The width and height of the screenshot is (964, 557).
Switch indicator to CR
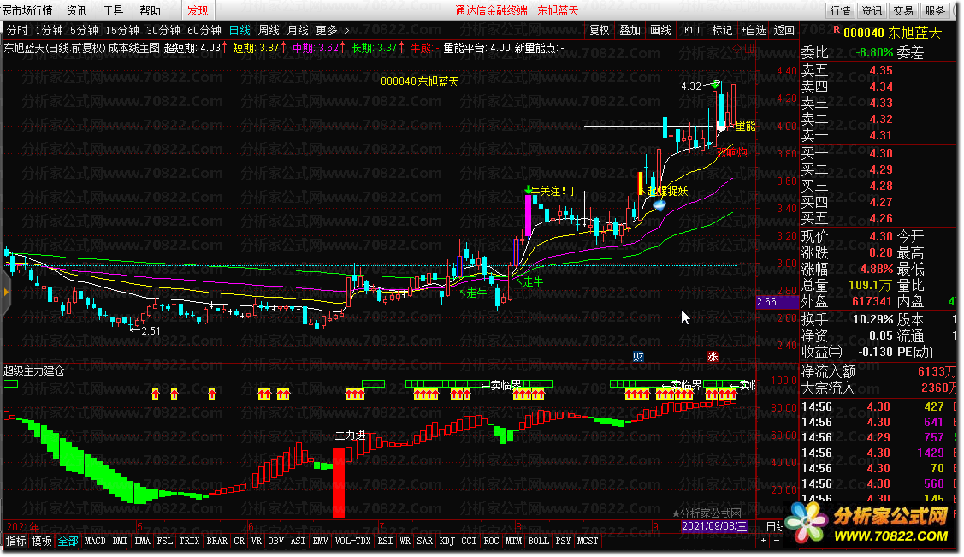(x=240, y=541)
